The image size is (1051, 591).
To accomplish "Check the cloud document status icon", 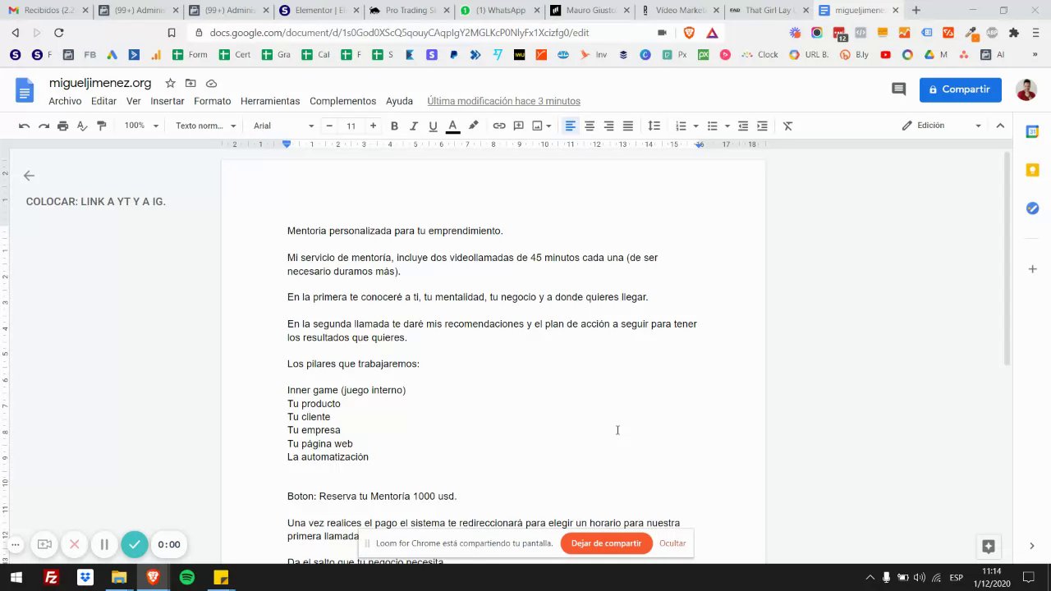I will click(x=211, y=84).
